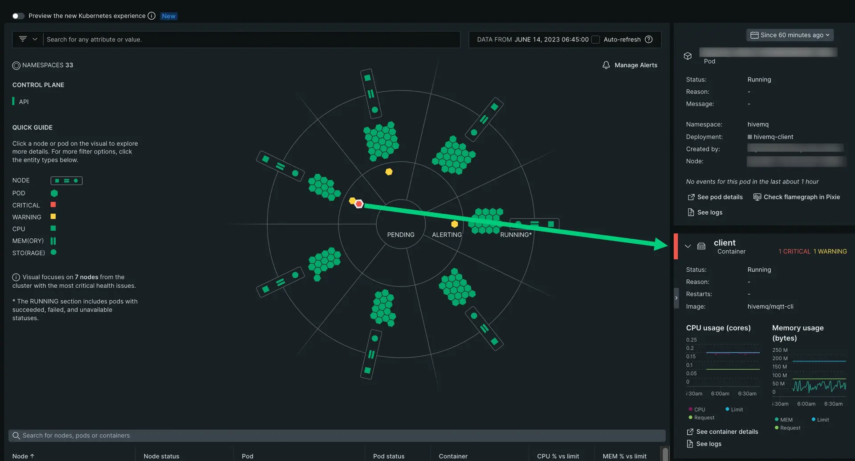The height and width of the screenshot is (461, 855).
Task: Click the Namespaces circle icon
Action: coord(16,65)
